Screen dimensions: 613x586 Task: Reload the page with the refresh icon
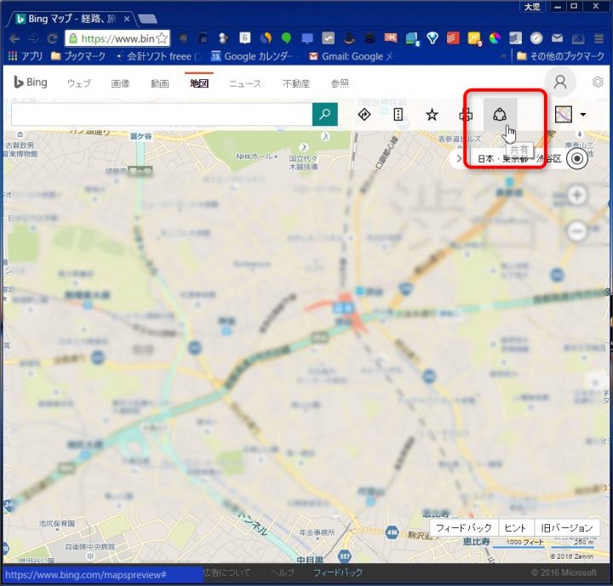[x=52, y=38]
